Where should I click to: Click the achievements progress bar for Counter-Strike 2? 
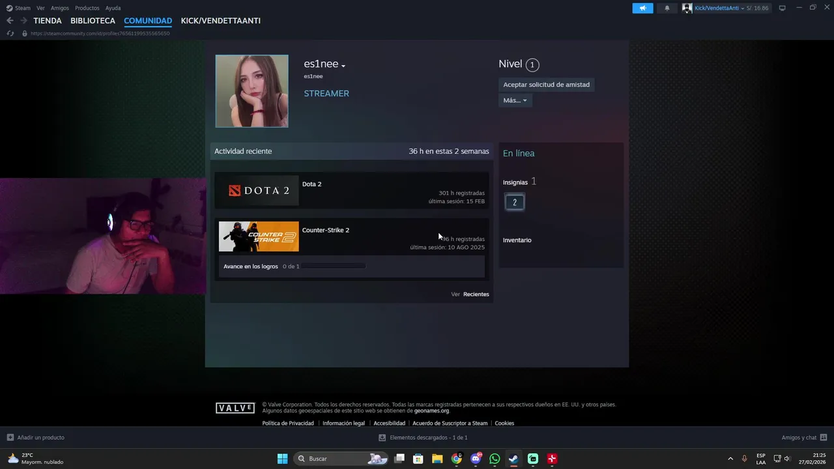pyautogui.click(x=334, y=266)
